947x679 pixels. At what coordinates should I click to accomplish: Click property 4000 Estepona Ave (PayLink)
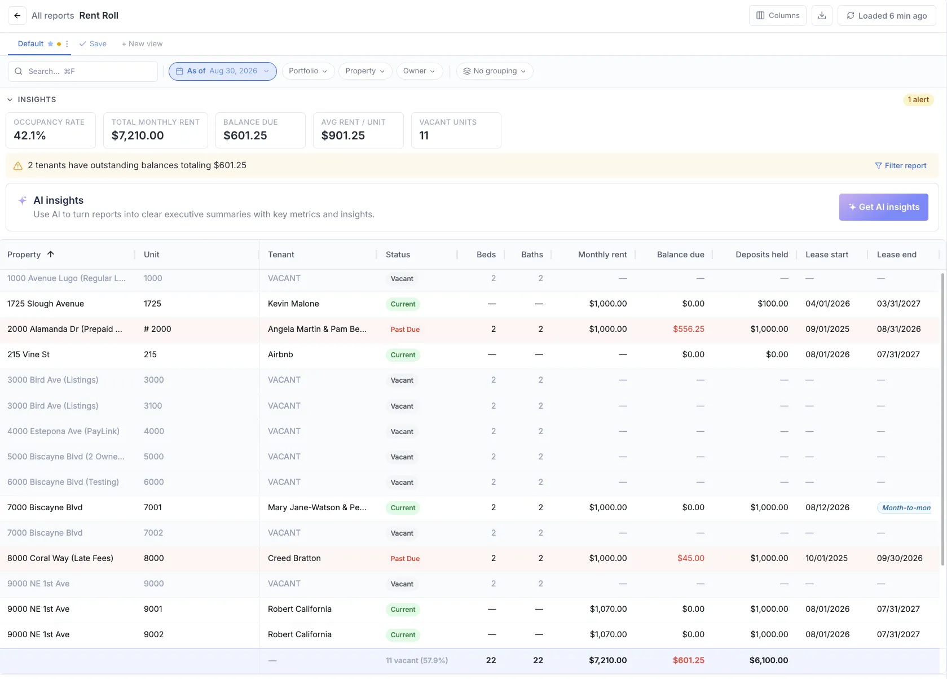63,431
